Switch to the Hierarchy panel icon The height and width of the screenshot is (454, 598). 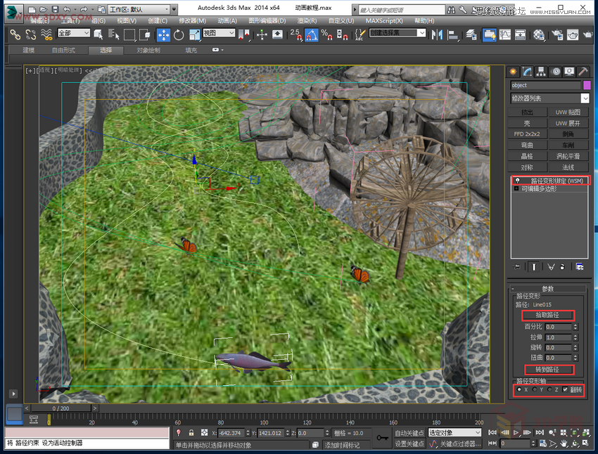pos(542,71)
